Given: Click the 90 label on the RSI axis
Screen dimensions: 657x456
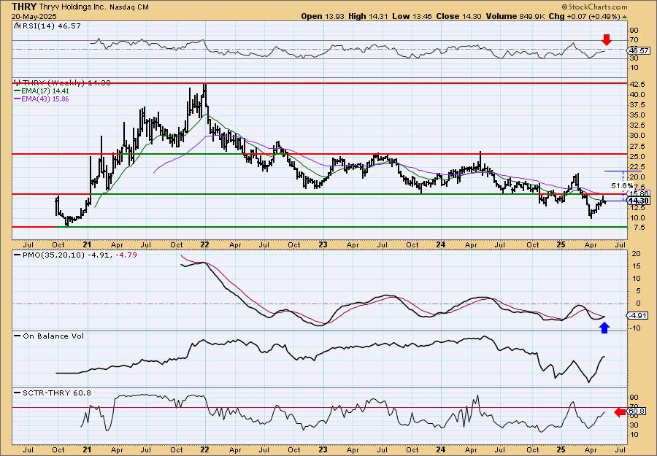Looking at the screenshot, I should pyautogui.click(x=634, y=31).
